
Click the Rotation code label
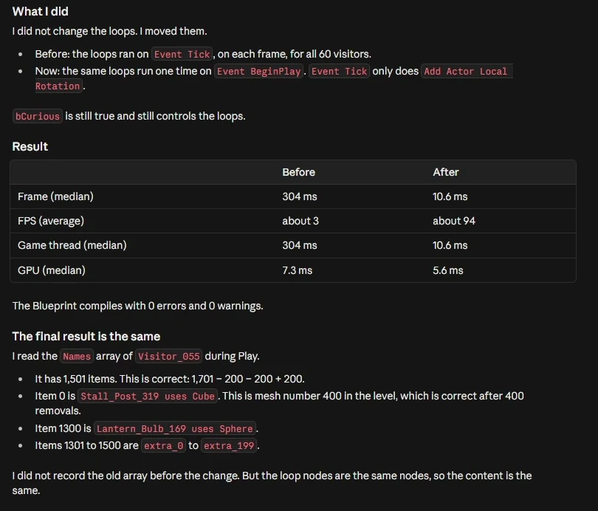pyautogui.click(x=58, y=86)
